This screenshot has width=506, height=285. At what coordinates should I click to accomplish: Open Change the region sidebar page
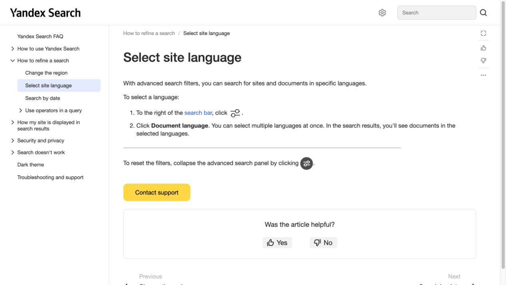pos(46,73)
